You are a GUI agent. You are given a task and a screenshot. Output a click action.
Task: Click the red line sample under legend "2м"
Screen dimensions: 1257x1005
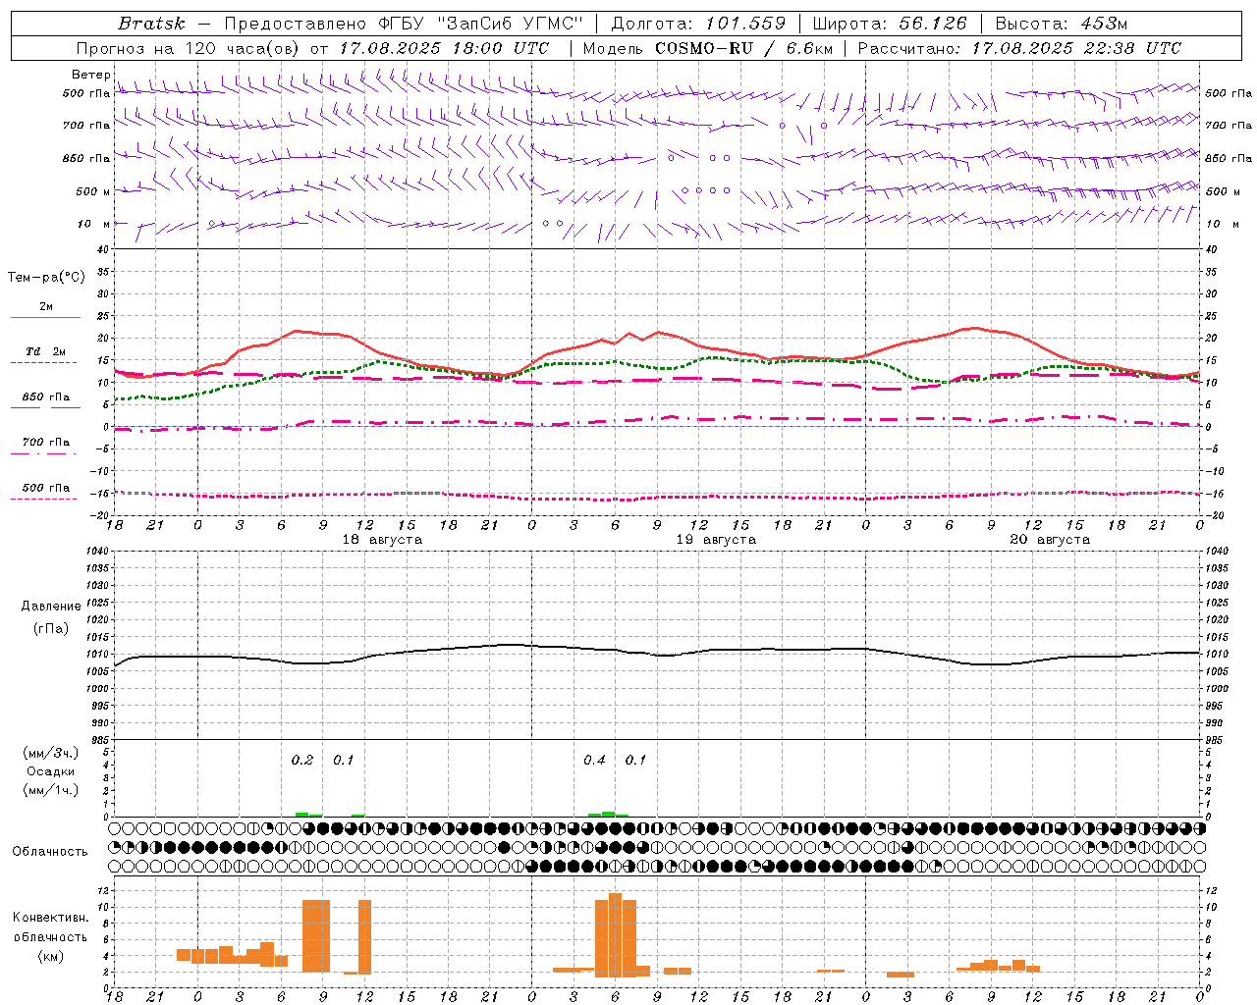45,317
